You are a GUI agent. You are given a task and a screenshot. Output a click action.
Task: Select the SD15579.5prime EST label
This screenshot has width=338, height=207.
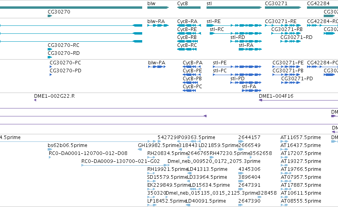point(167,178)
